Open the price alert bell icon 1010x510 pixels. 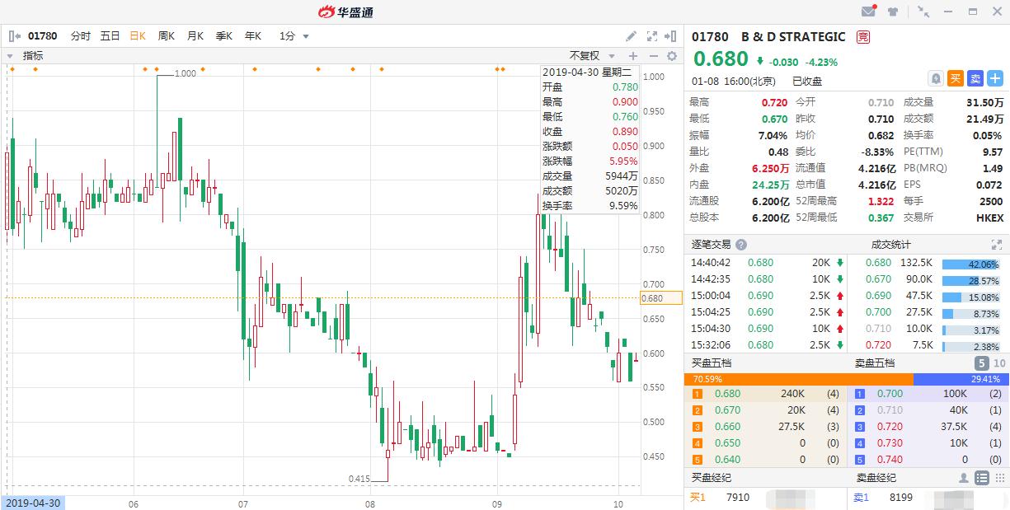(x=937, y=77)
